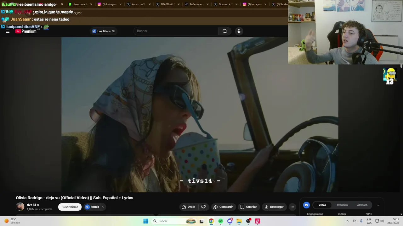Click the VPH stat label
The image size is (403, 226).
point(369,214)
